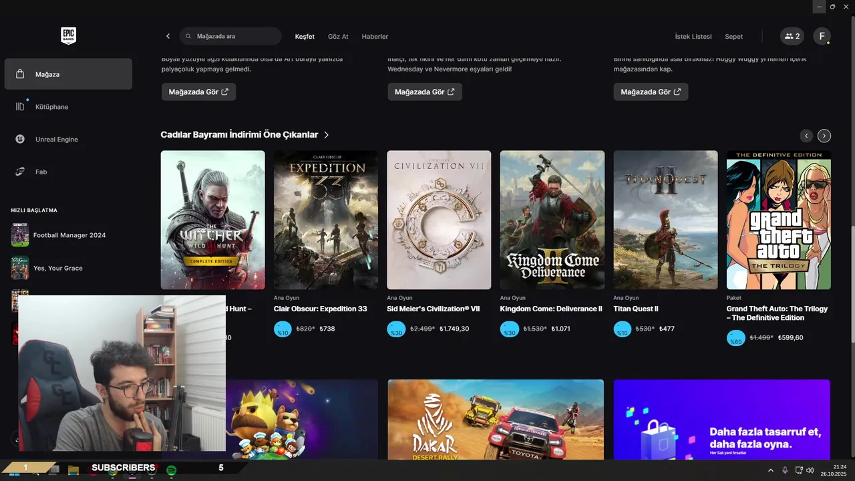Launch Football Manager 2024 from quick launch

(68, 235)
